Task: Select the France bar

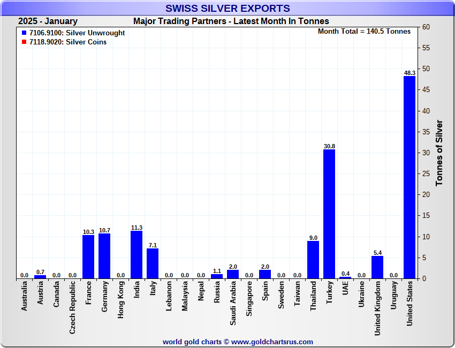Action: [88, 257]
